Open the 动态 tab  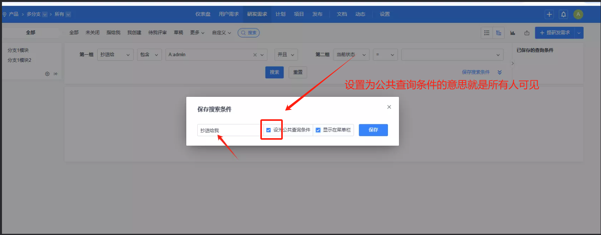[x=360, y=14]
